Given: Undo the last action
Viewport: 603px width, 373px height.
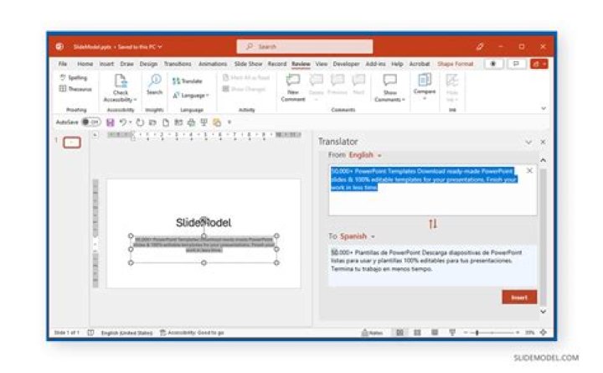Looking at the screenshot, I should (122, 122).
